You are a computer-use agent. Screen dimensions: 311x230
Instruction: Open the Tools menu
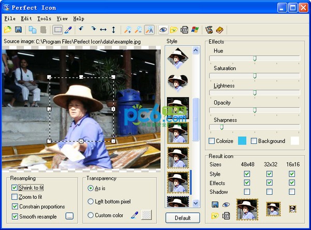(x=44, y=19)
